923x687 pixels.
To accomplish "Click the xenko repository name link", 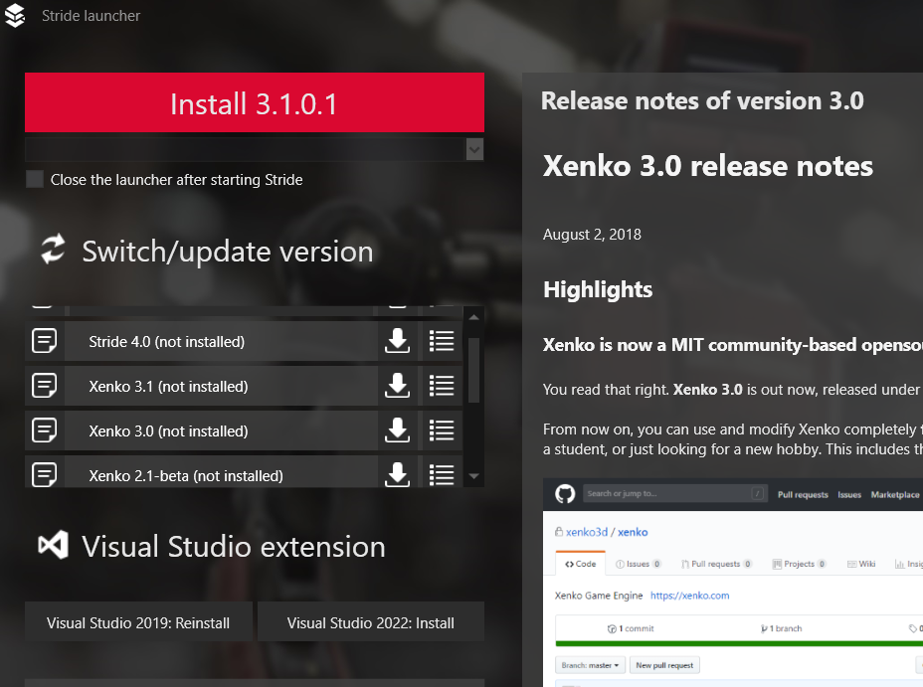I will click(633, 532).
